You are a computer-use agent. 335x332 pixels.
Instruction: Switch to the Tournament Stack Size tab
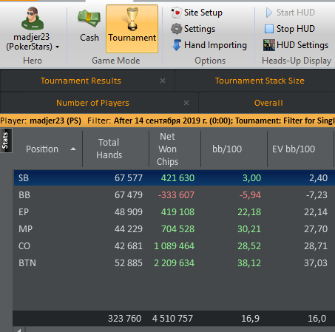[x=260, y=81]
